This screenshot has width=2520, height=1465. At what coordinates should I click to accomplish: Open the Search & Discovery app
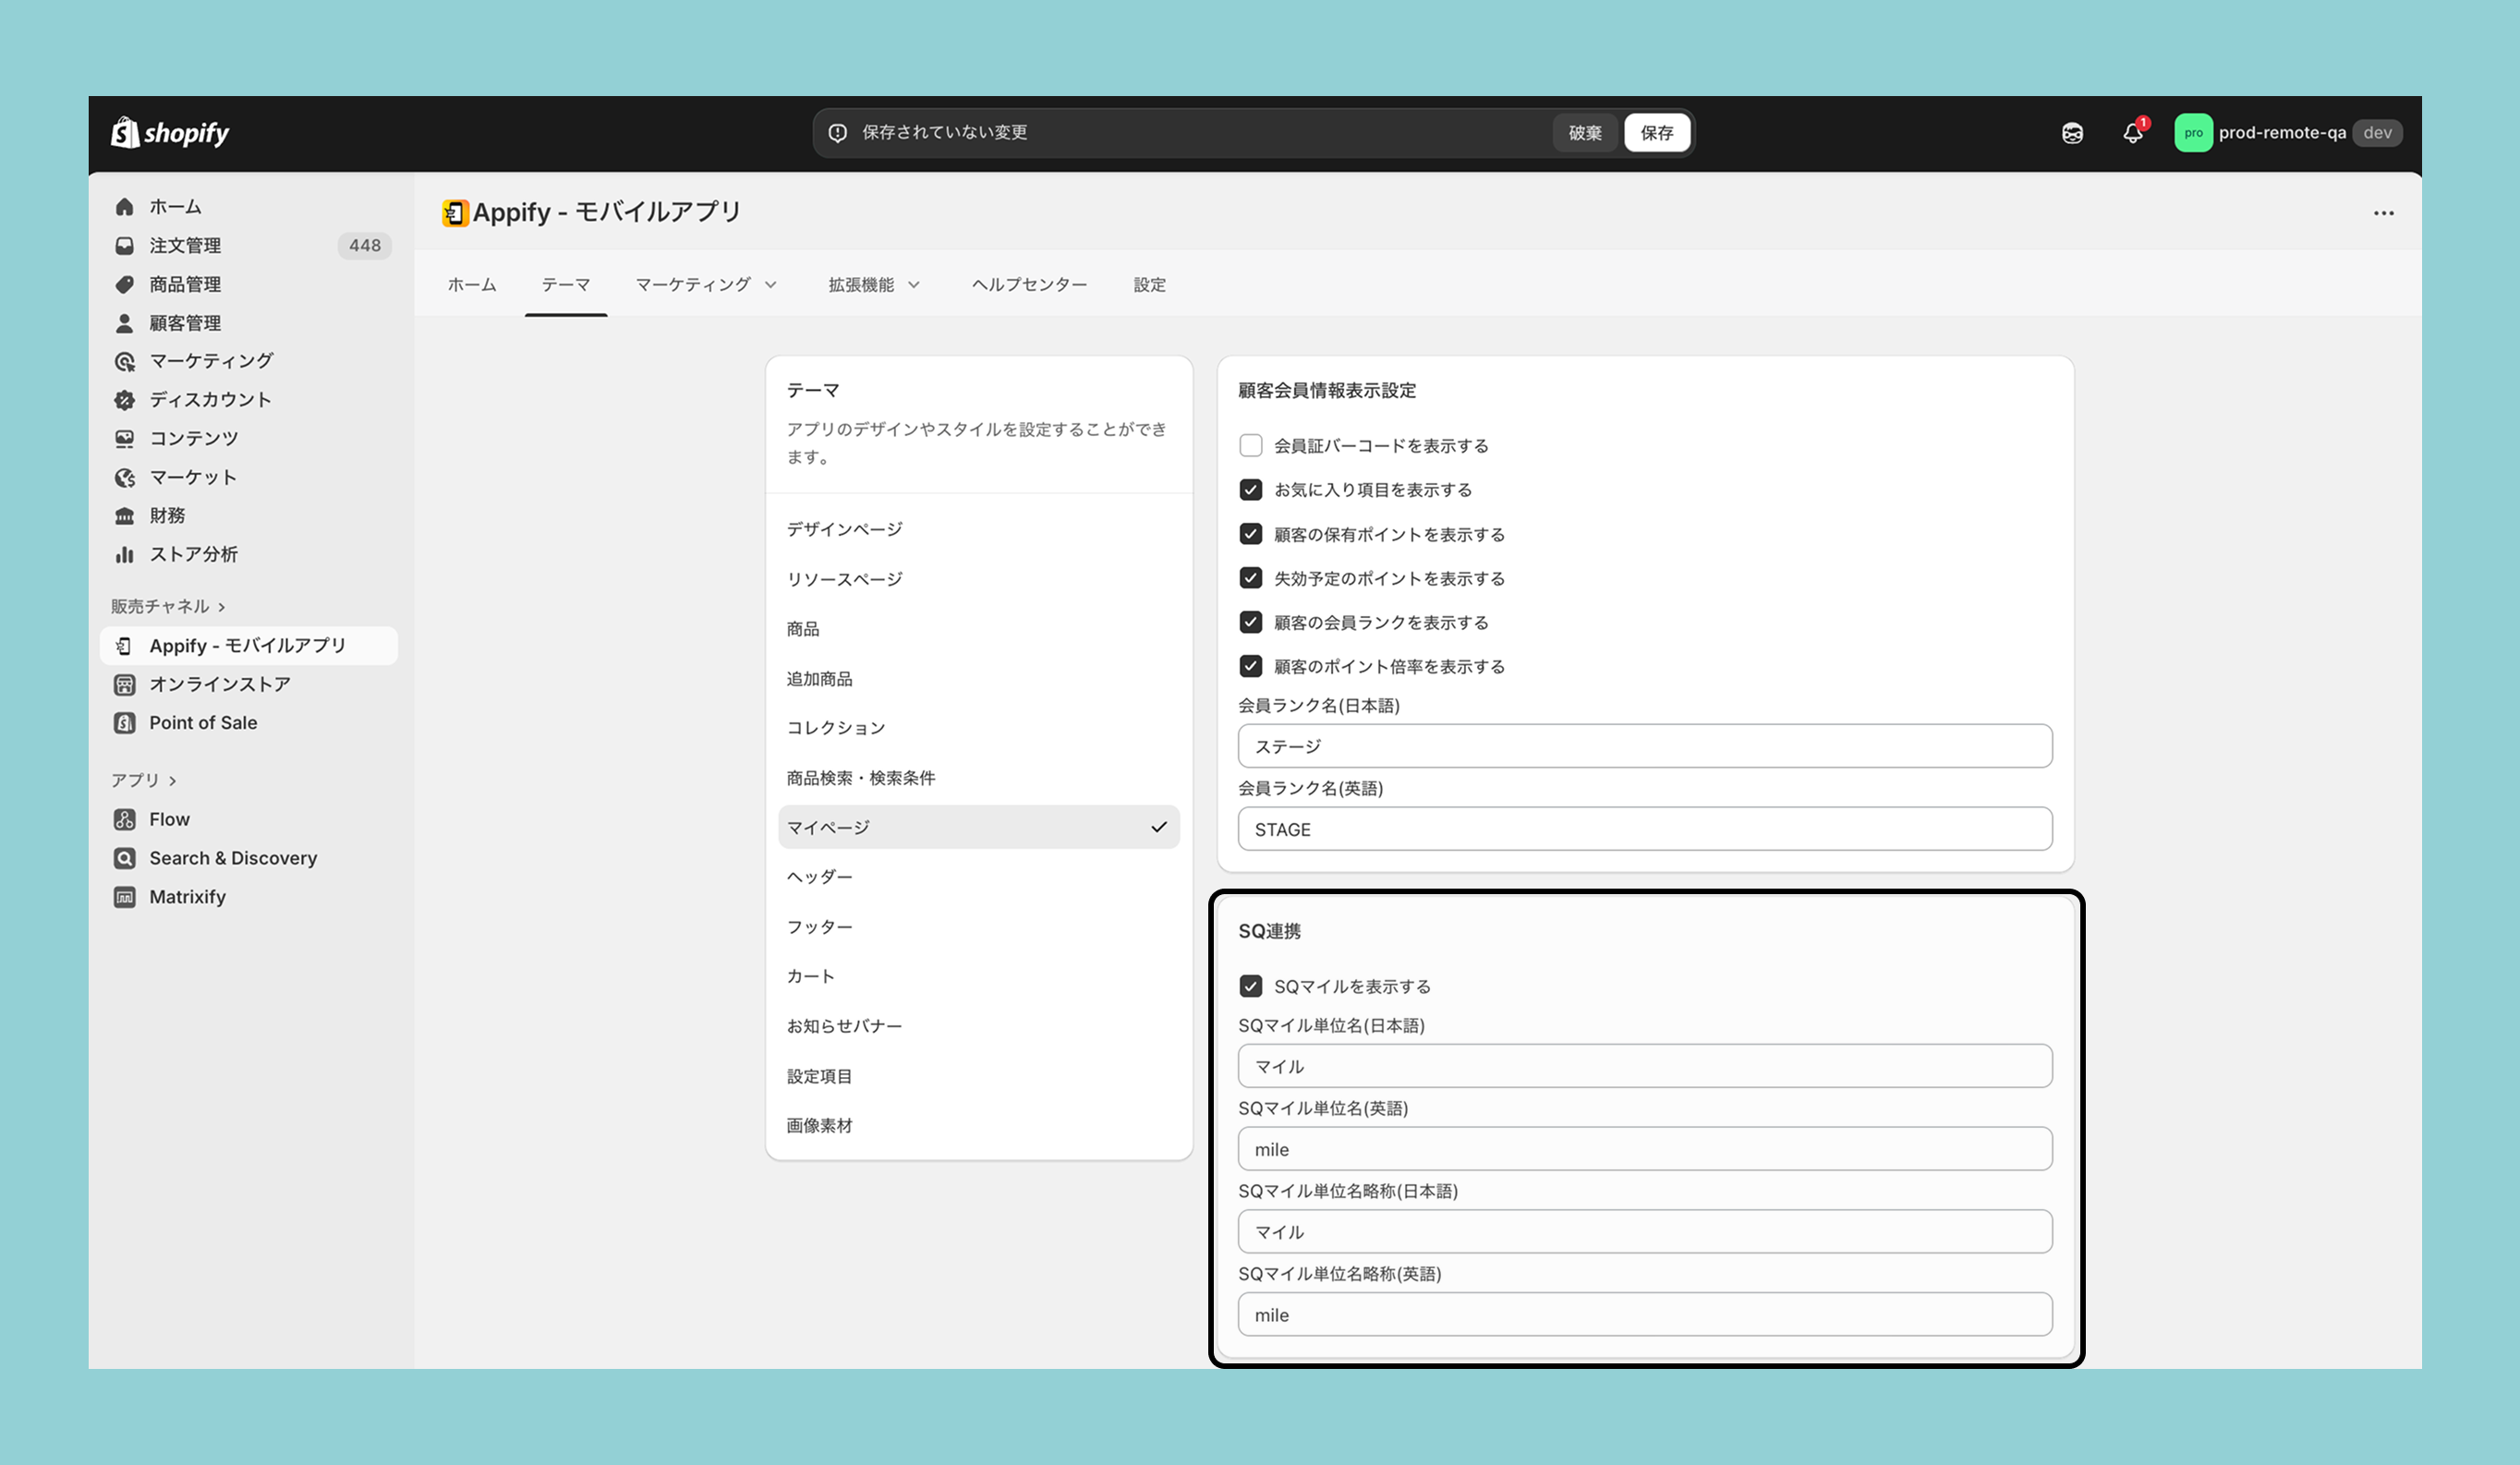[x=232, y=858]
